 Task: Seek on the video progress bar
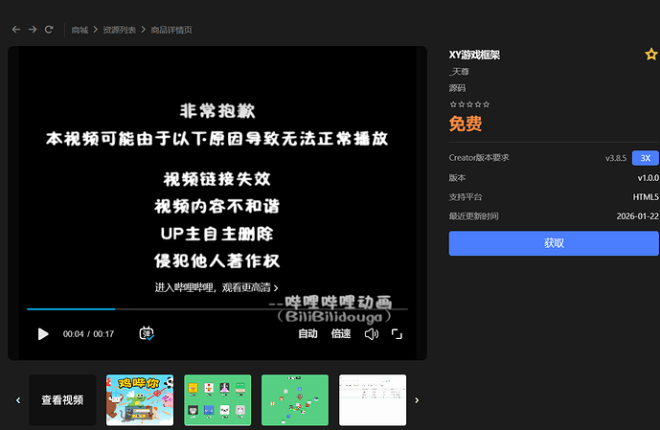217,308
